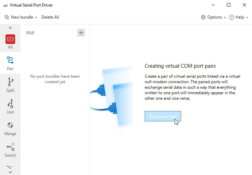Click the serial cable illustration
The width and height of the screenshot is (252, 175).
[x=111, y=96]
